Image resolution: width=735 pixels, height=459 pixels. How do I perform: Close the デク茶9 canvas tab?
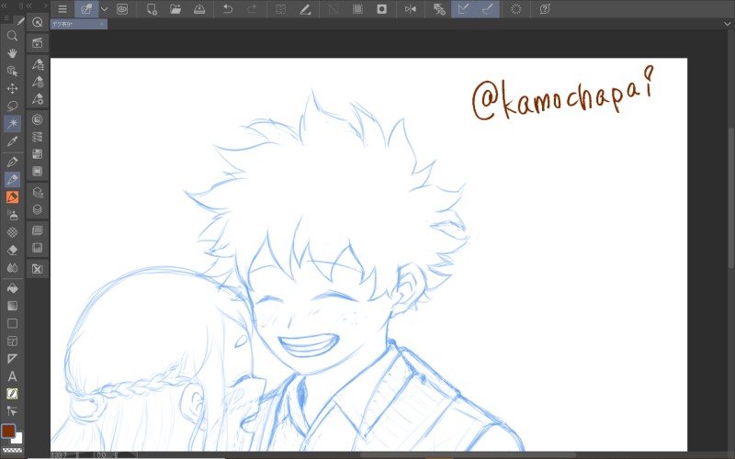pyautogui.click(x=101, y=25)
